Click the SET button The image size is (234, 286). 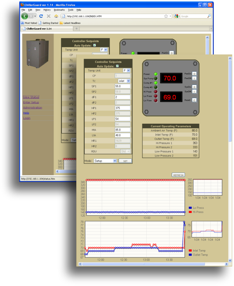125,161
